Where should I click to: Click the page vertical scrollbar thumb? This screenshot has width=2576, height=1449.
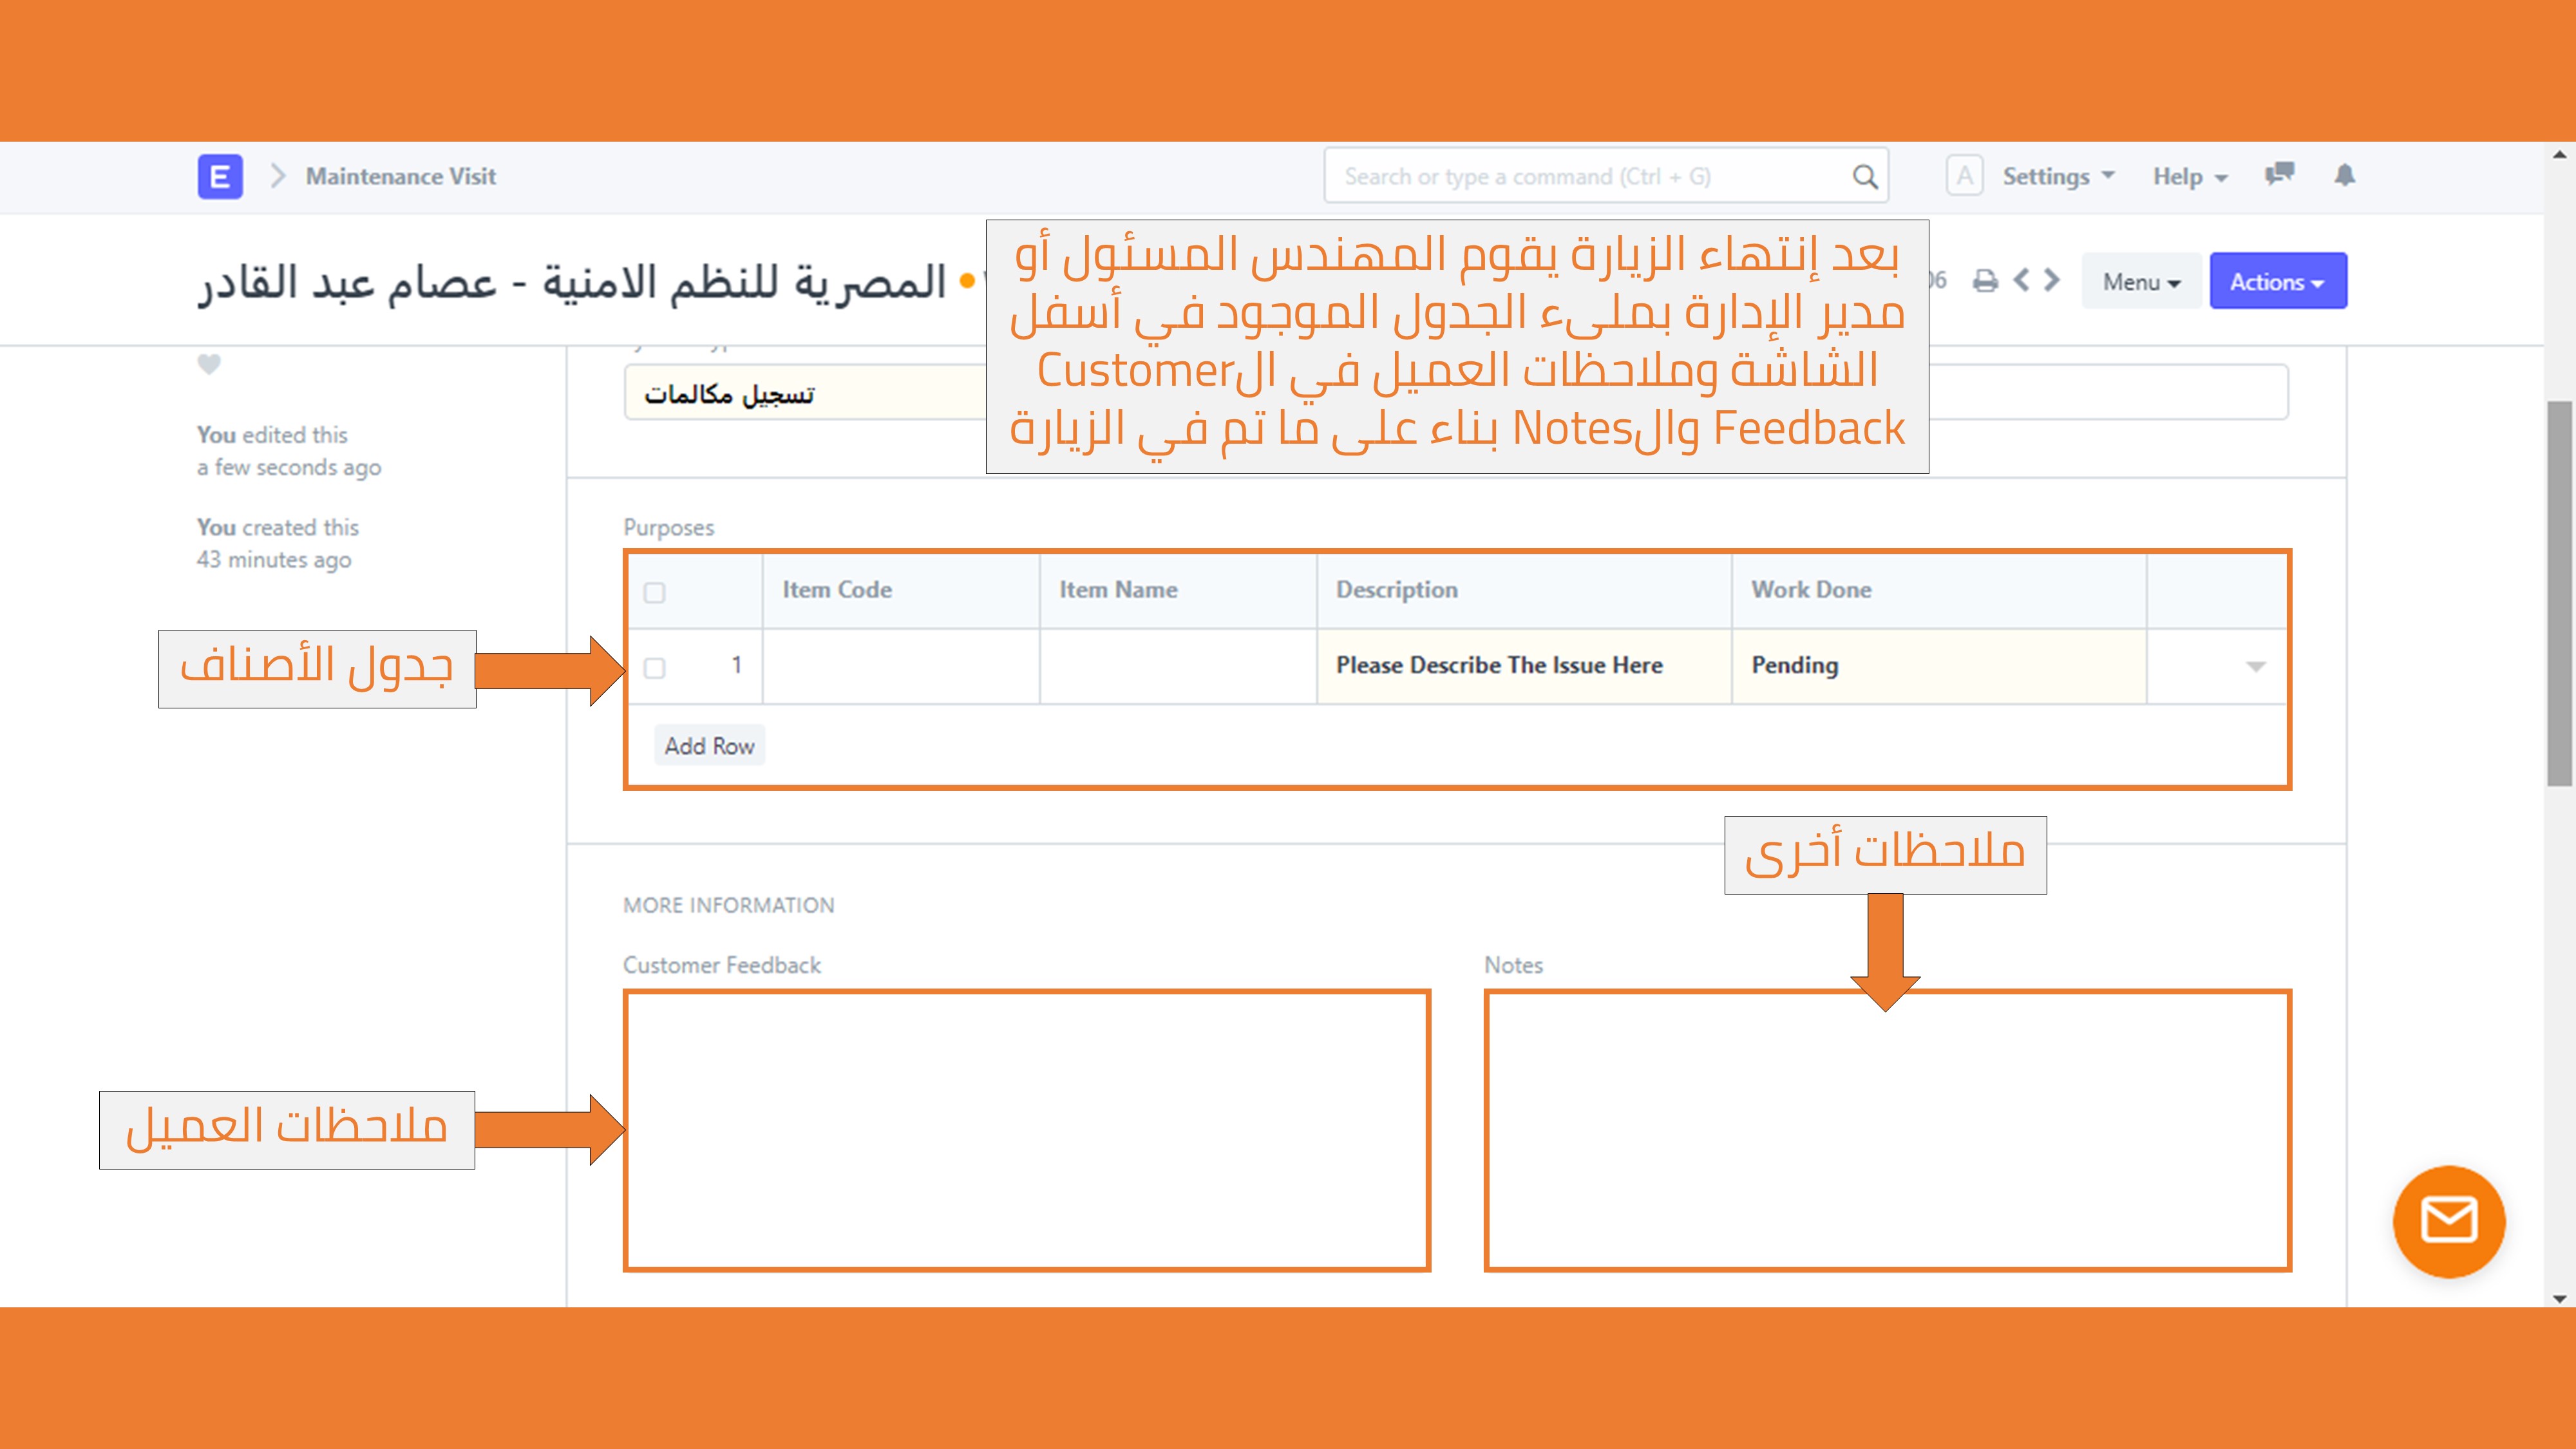coord(2559,593)
